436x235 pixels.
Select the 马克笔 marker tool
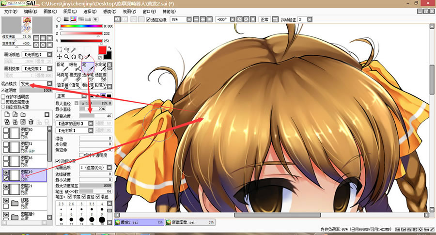62,77
